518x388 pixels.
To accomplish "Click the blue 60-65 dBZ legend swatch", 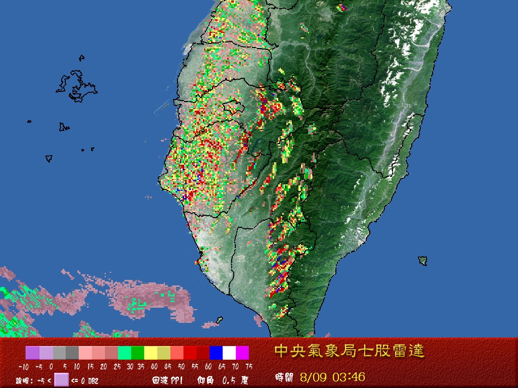I will pyautogui.click(x=216, y=353).
